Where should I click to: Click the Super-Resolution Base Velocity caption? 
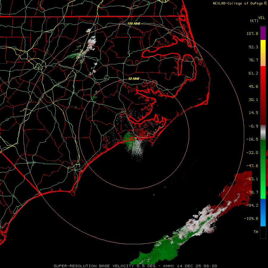click(135, 266)
